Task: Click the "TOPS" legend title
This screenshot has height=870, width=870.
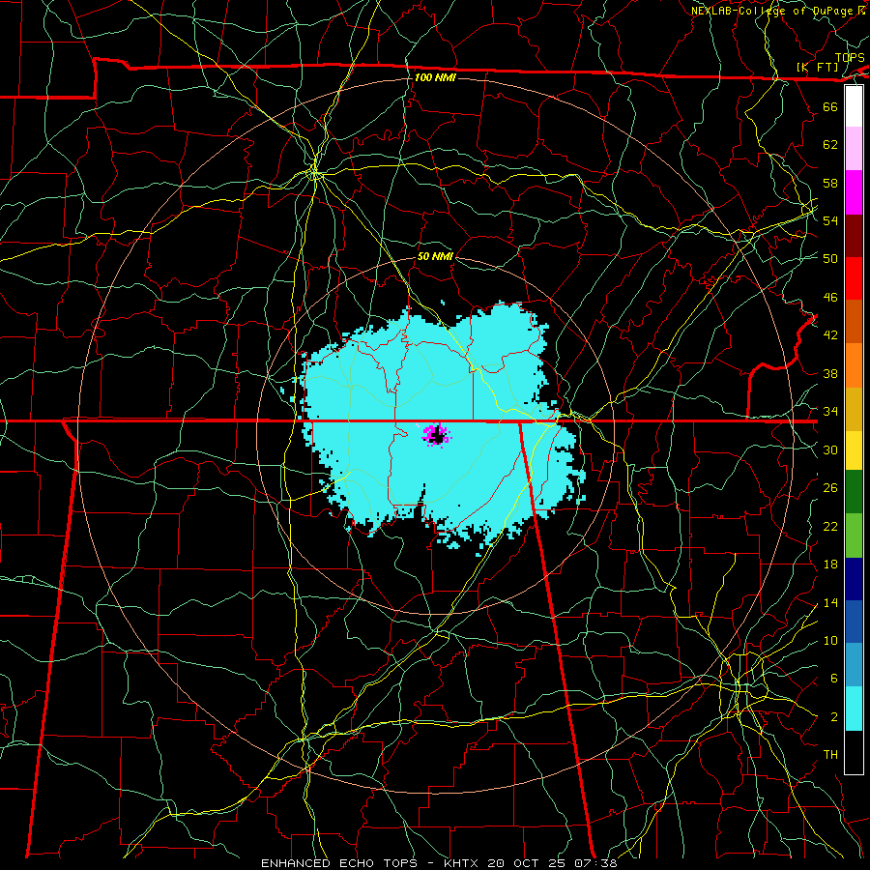Action: click(850, 58)
